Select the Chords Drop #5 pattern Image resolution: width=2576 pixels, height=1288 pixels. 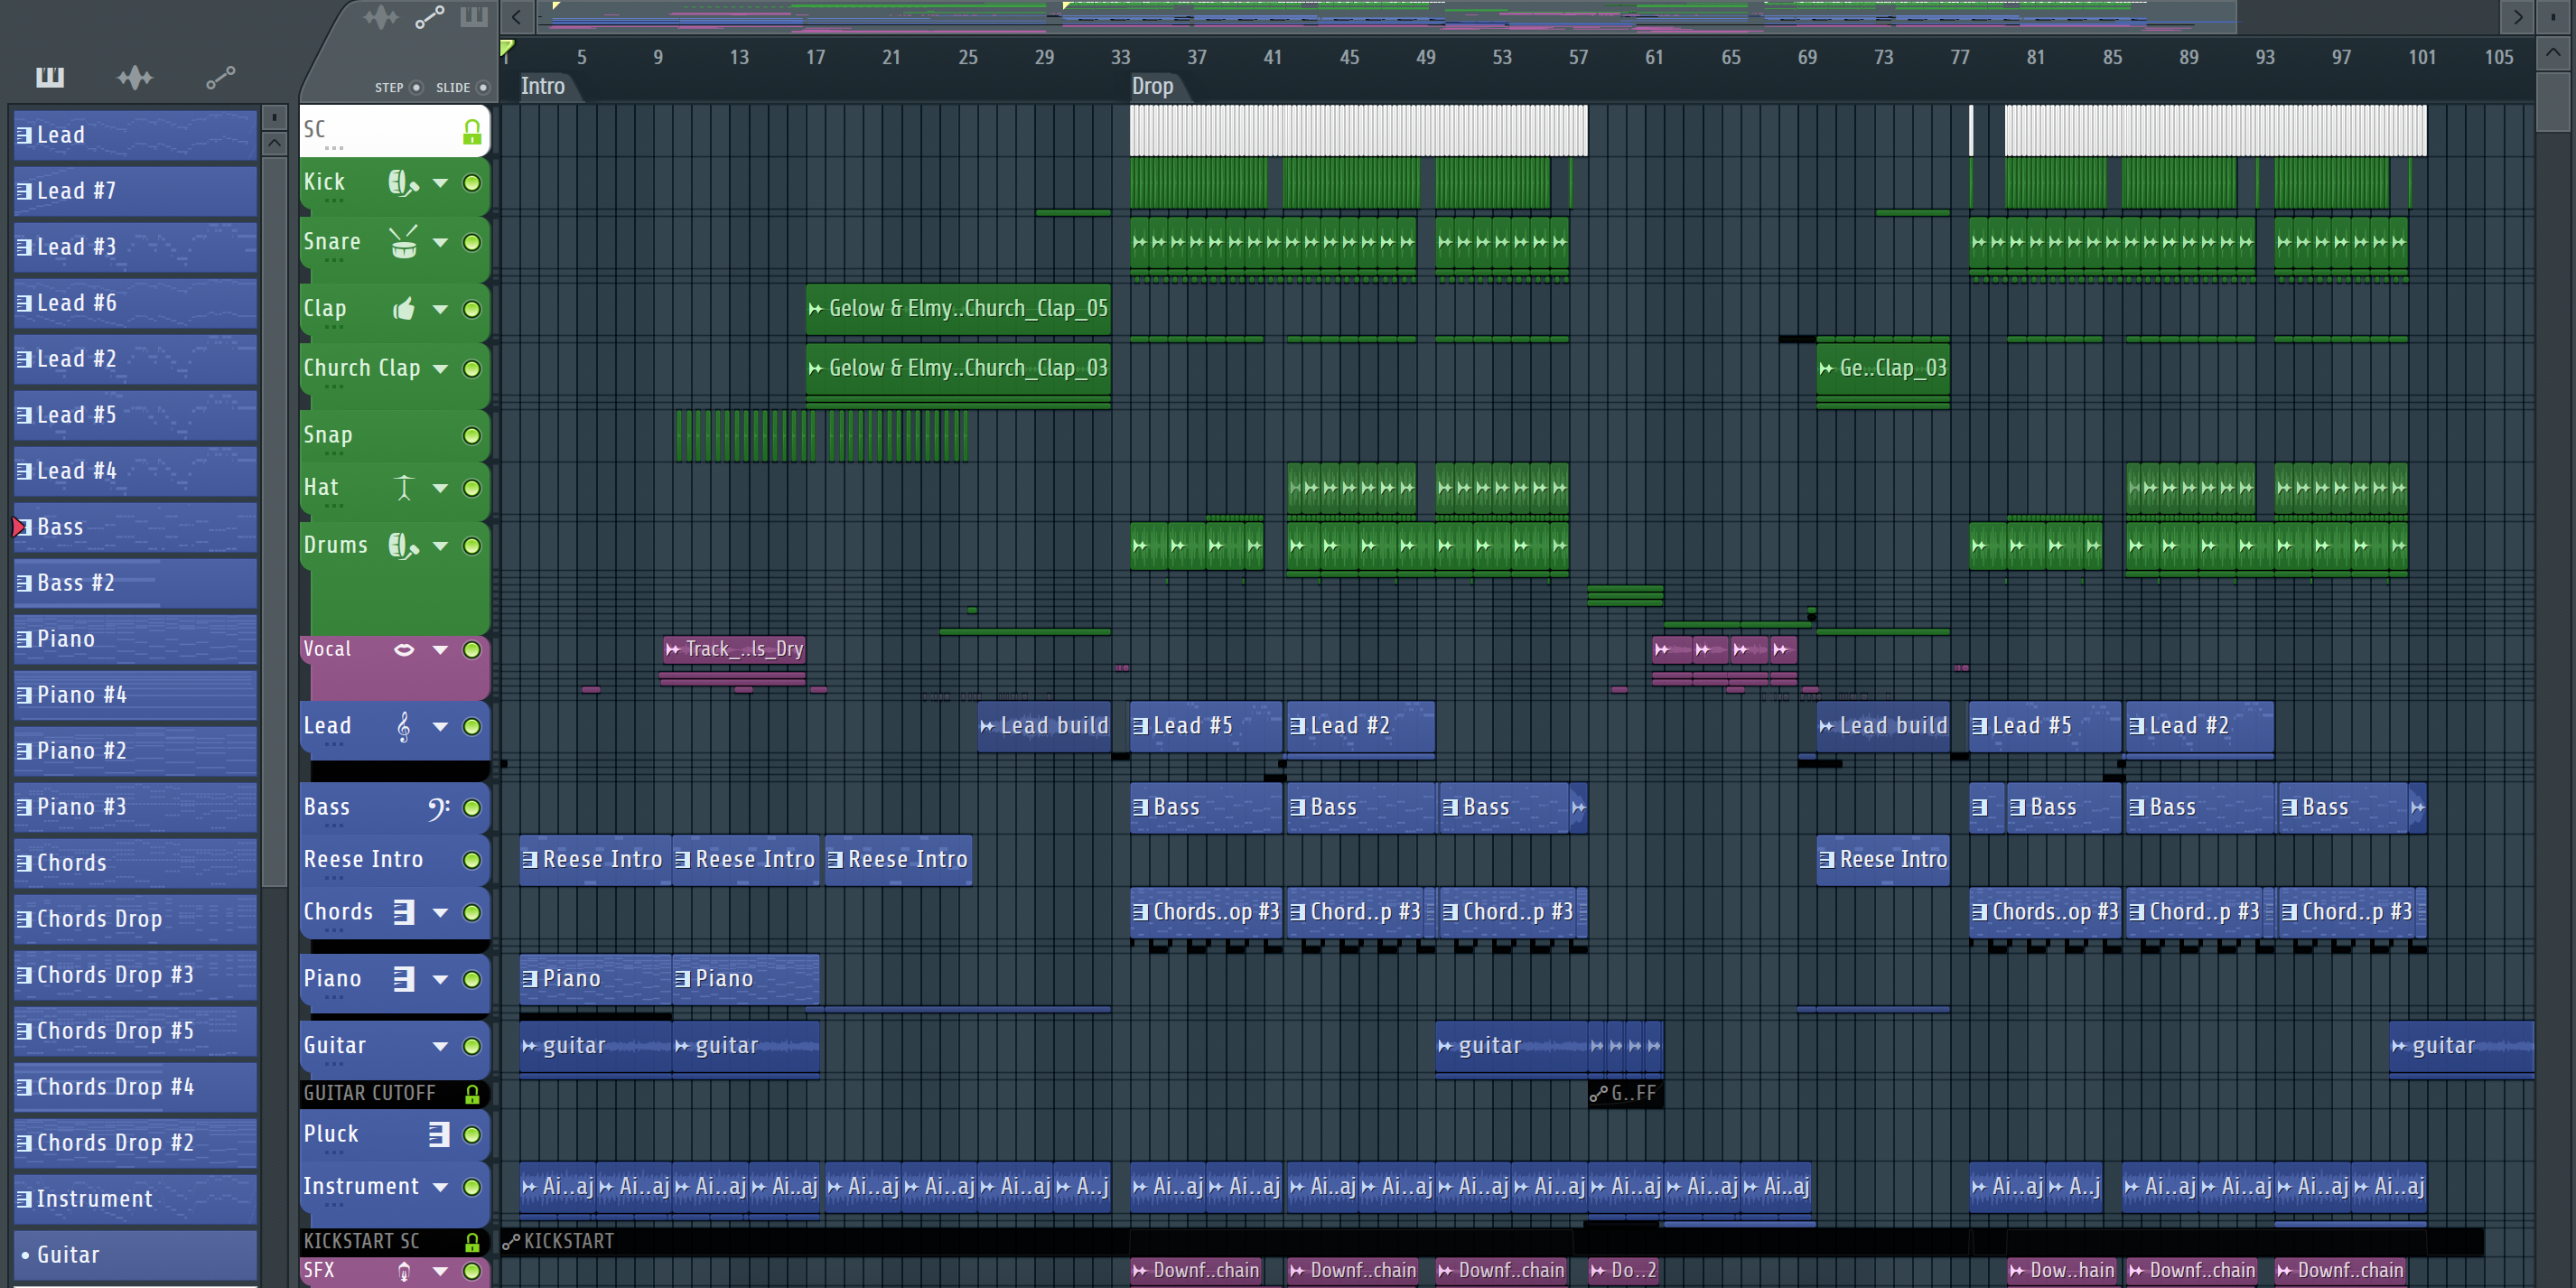point(135,1031)
